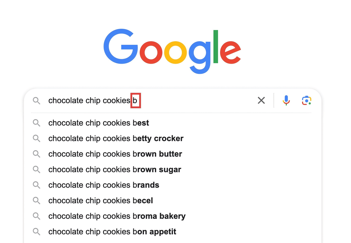Click the magnifier icon beside "broma bakery"
Image resolution: width=351 pixels, height=243 pixels.
pos(36,216)
